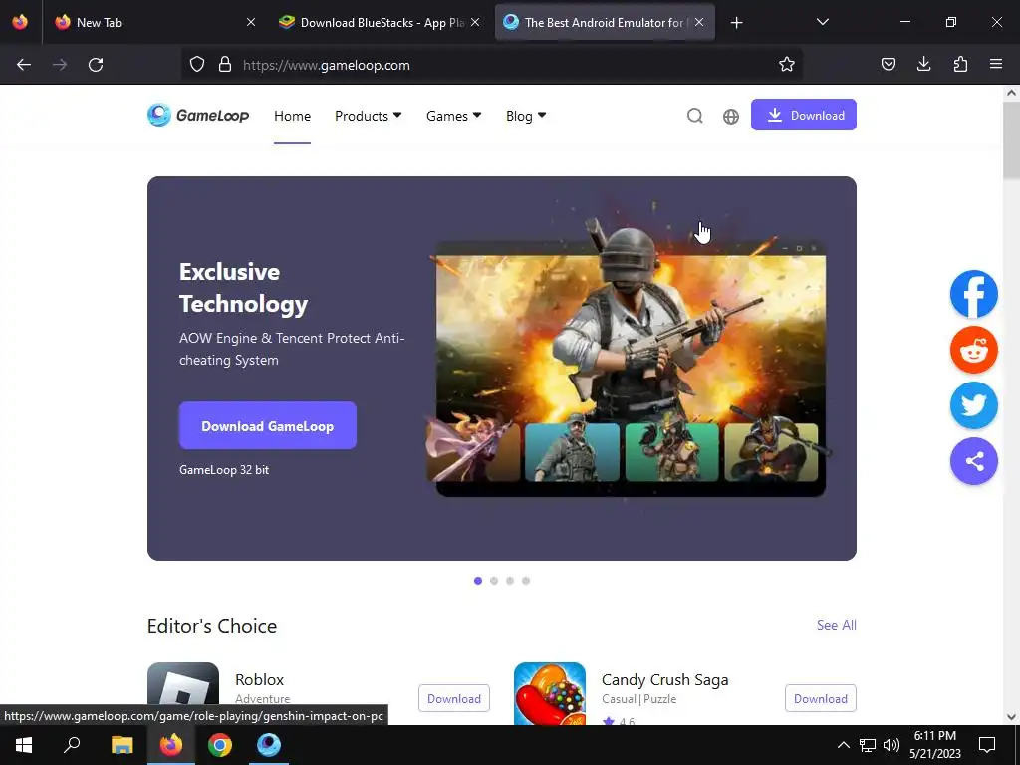Viewport: 1020px width, 765px height.
Task: Close the Download BlueStacks tab
Action: 475,22
